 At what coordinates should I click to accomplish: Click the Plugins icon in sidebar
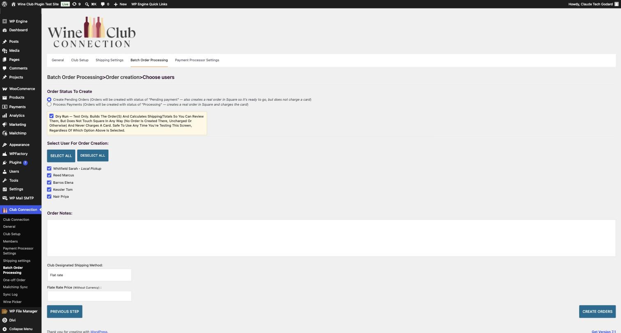click(x=5, y=162)
